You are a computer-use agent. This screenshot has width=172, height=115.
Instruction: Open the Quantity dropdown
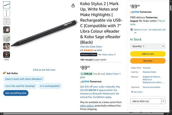click(148, 46)
